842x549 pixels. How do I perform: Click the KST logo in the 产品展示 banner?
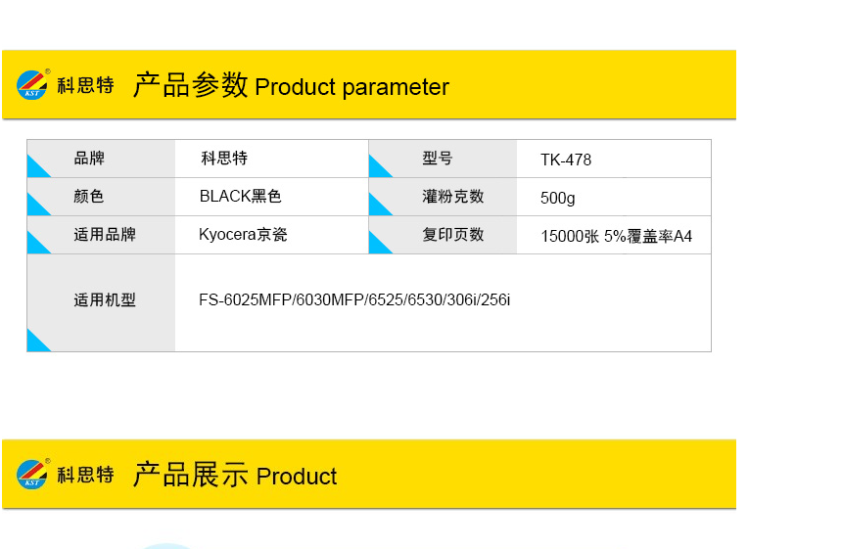pyautogui.click(x=32, y=475)
